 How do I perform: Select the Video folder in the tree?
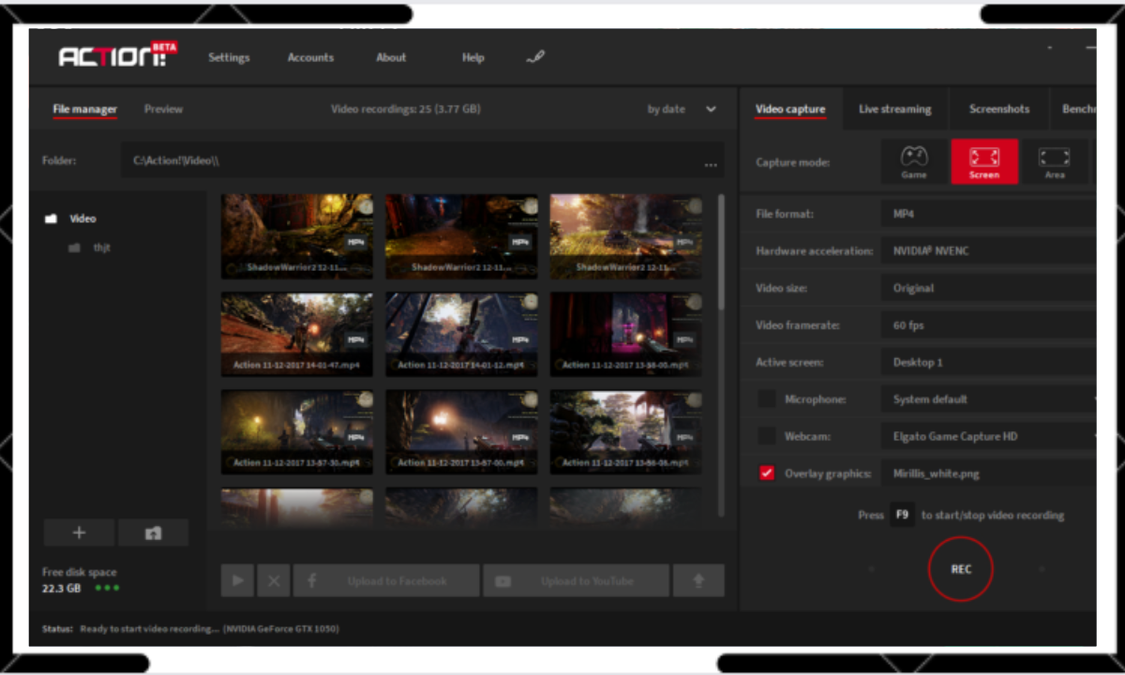pyautogui.click(x=72, y=218)
